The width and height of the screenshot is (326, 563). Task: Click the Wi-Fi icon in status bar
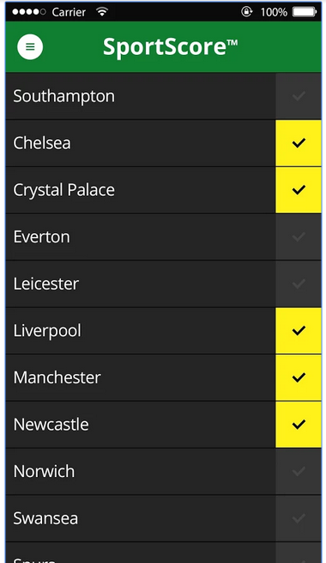[x=102, y=12]
